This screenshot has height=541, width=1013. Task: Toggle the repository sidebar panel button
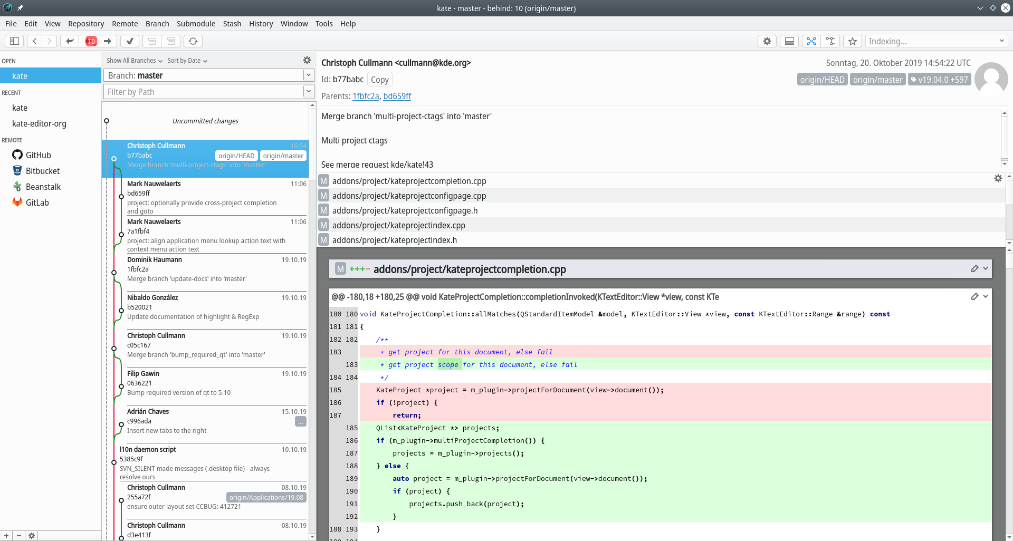point(14,41)
